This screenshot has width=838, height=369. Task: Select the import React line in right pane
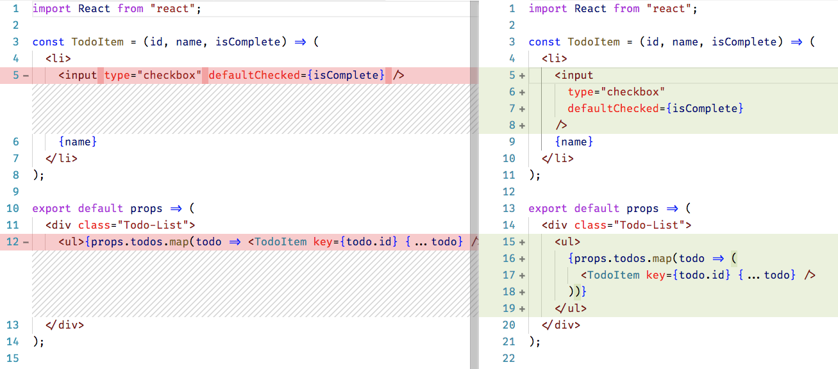tap(612, 9)
